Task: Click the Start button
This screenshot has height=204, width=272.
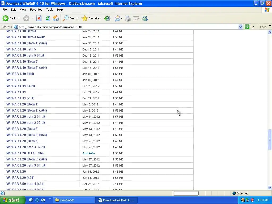Action: pyautogui.click(x=12, y=200)
